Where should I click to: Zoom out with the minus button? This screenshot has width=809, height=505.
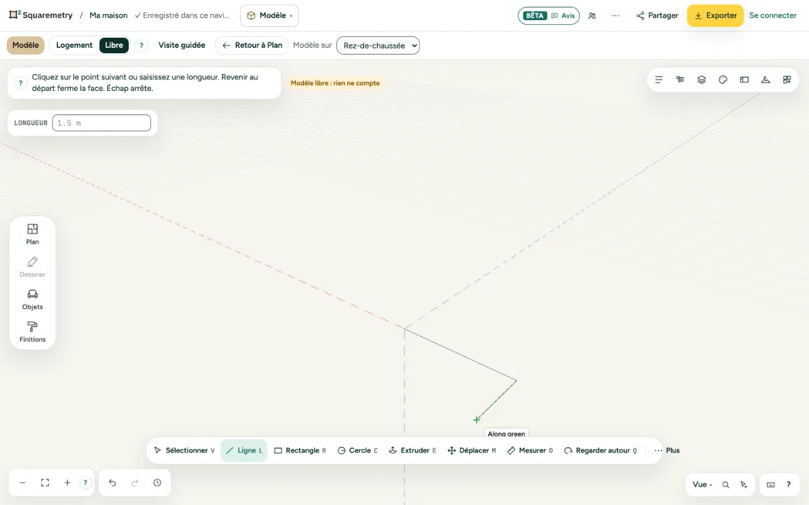coord(22,483)
